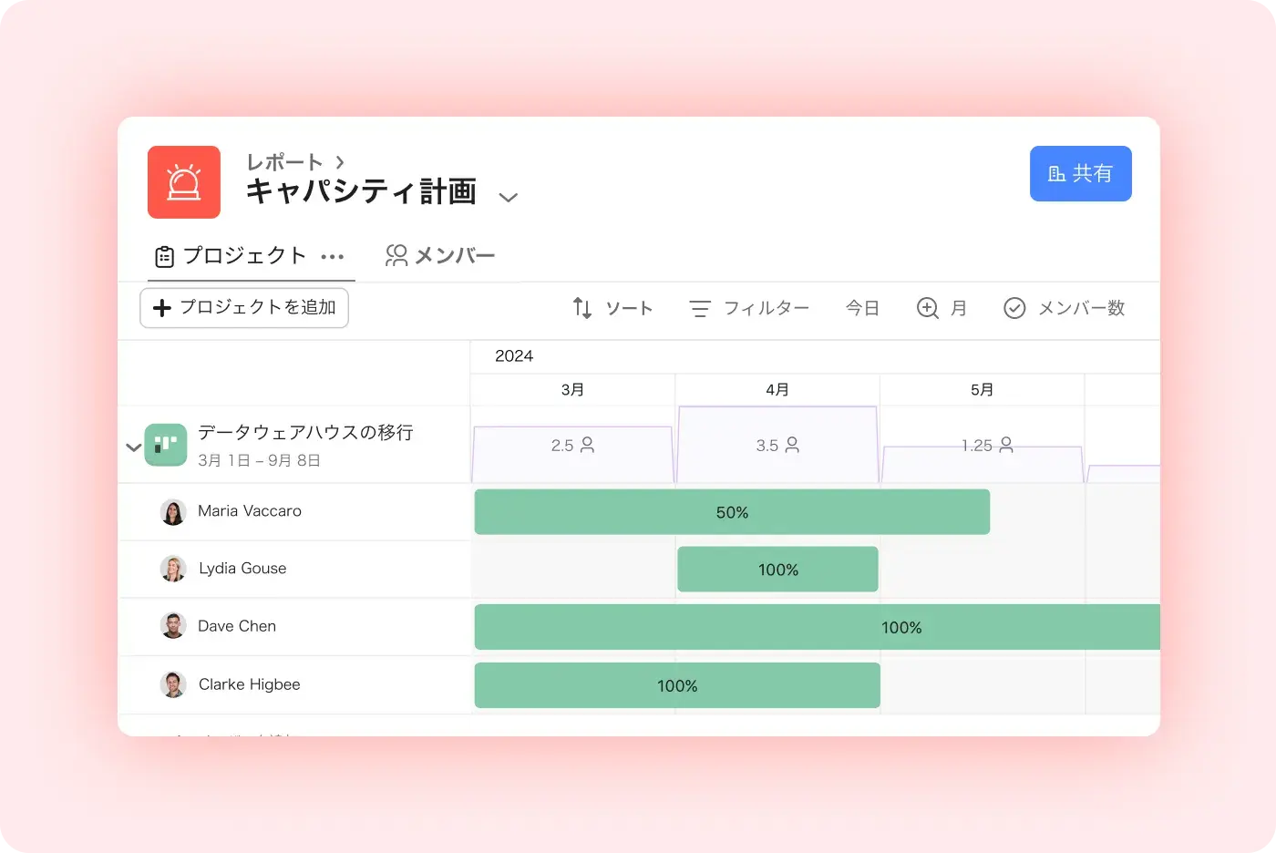1276x853 pixels.
Task: Click Maria Vaccaro's 50% allocation bar
Action: [732, 512]
